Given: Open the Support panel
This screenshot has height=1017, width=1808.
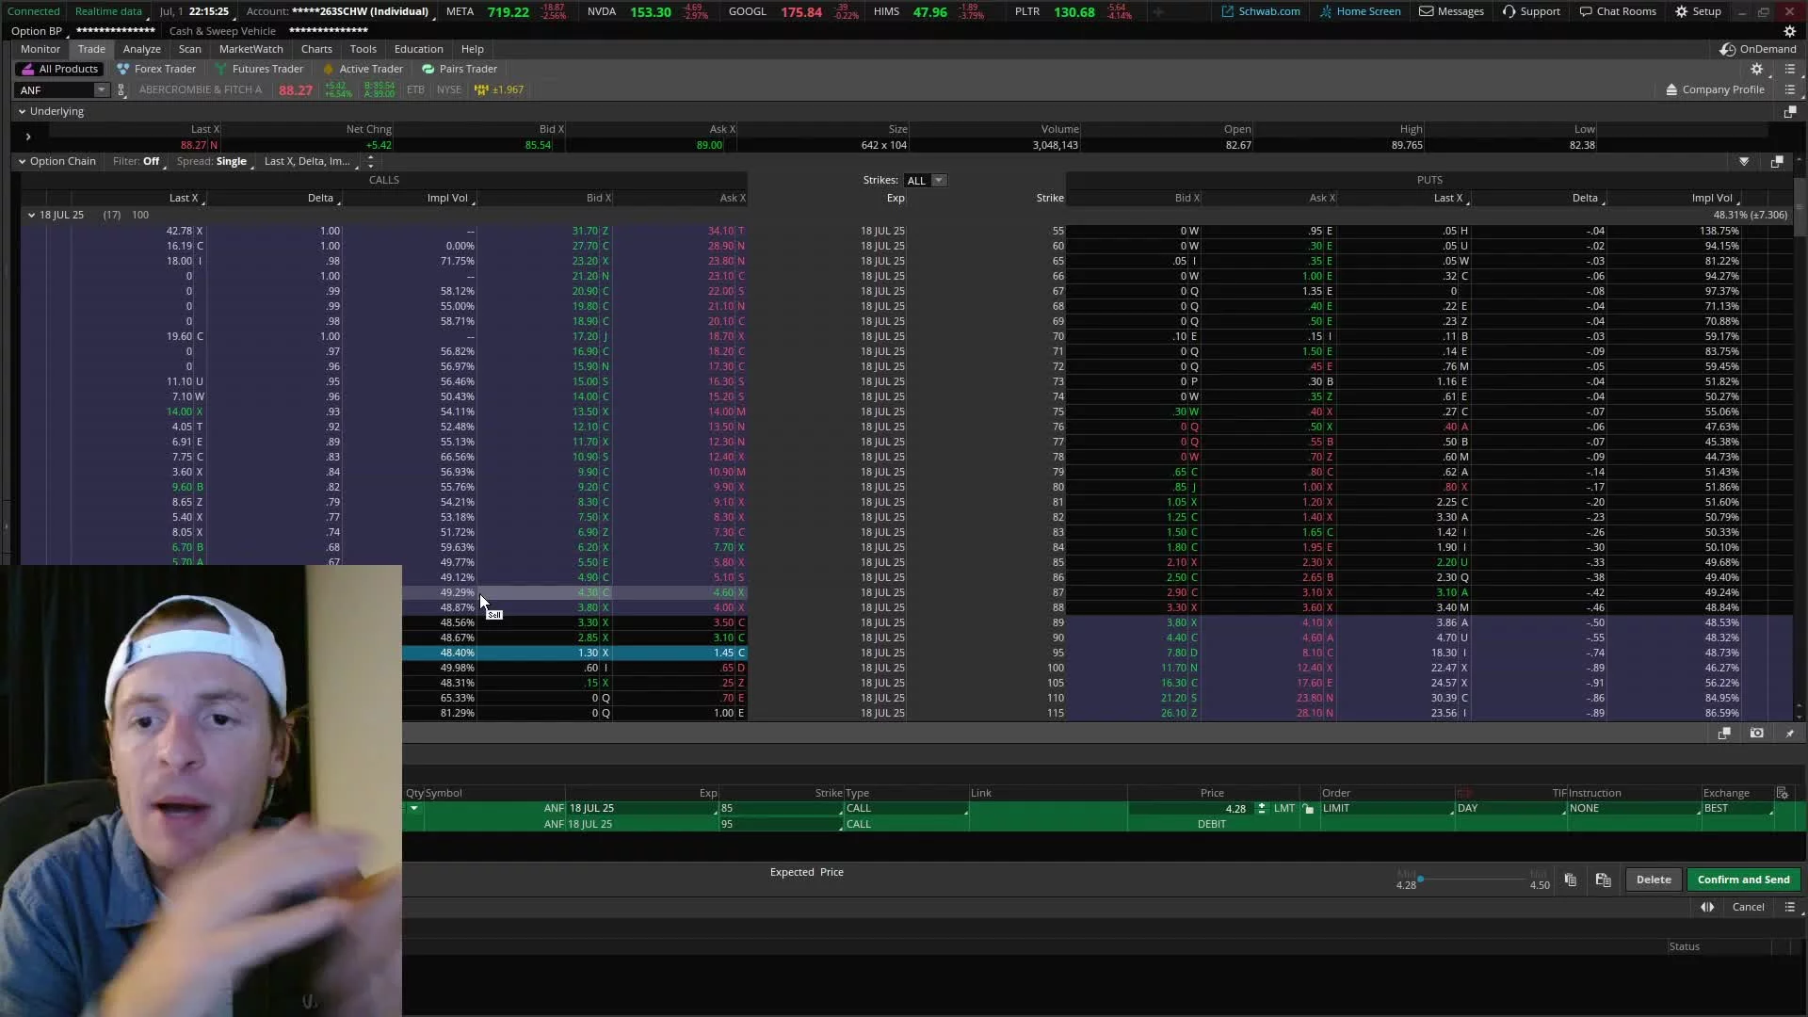Looking at the screenshot, I should [1531, 11].
